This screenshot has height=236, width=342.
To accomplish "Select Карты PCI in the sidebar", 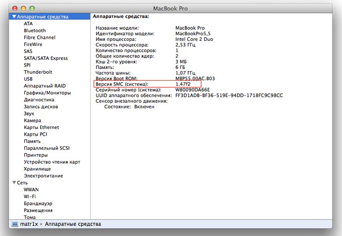I will tap(35, 134).
